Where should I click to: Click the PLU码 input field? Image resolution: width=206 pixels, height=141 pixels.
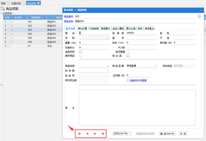tap(142, 48)
